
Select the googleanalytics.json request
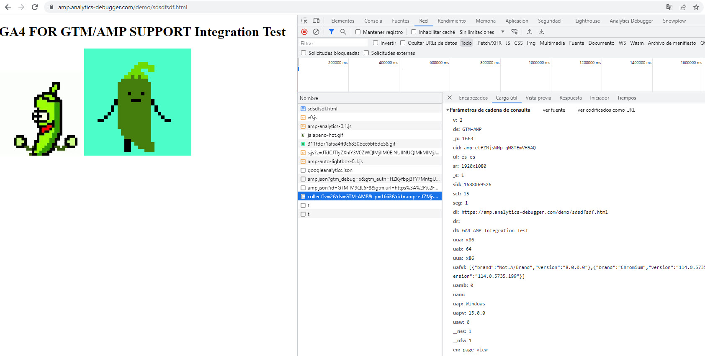(x=329, y=170)
